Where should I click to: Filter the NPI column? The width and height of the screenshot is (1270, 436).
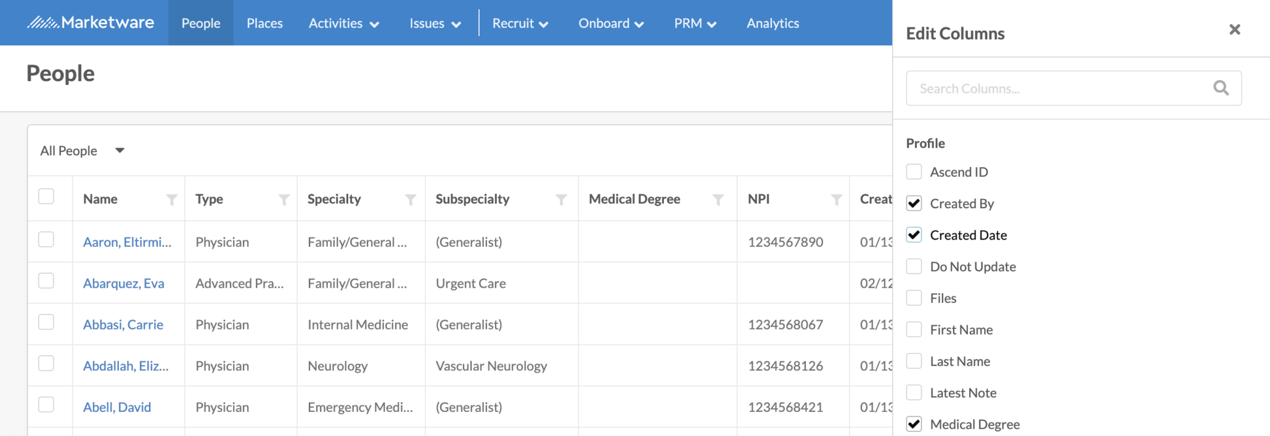837,200
